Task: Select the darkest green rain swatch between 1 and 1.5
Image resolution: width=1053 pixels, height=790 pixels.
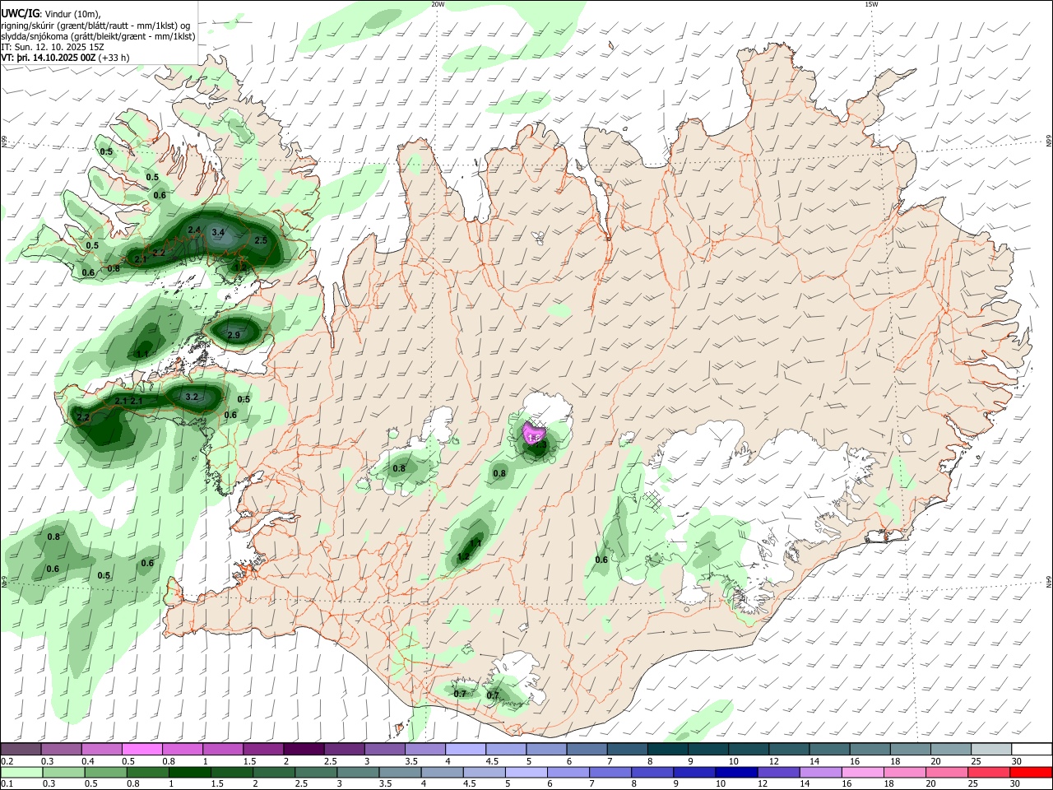Action: 190,772
